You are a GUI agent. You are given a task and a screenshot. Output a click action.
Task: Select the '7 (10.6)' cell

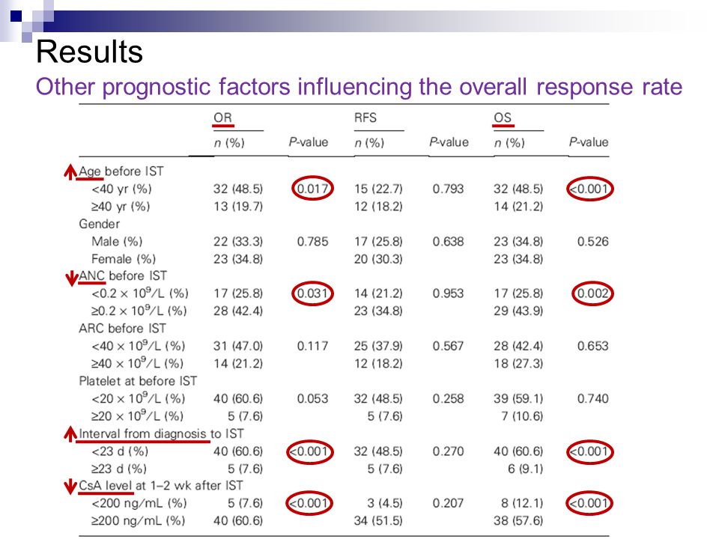(522, 416)
